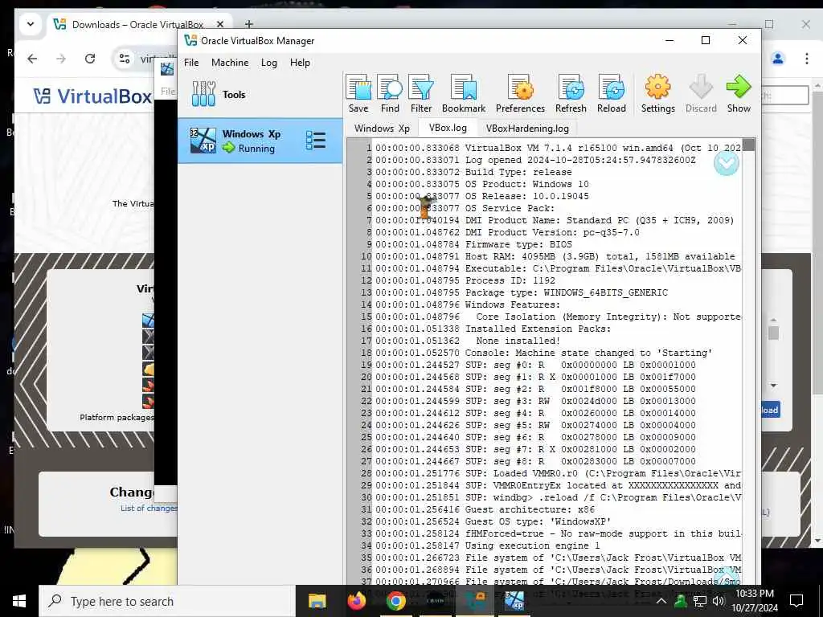The image size is (823, 617).
Task: Open the Windows Xp machine menu list icon
Action: [315, 141]
